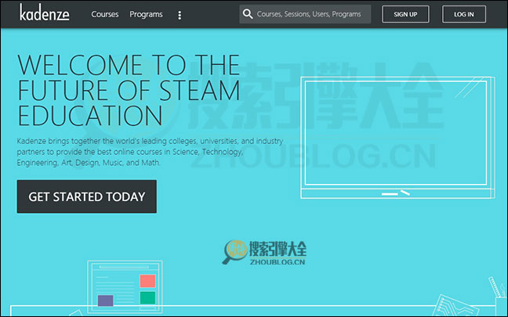
Task: Click the magnifying glass search icon
Action: pyautogui.click(x=248, y=14)
